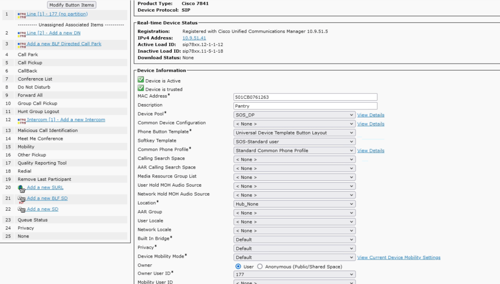
Task: Open the Device Pool dropdown
Action: (294, 115)
